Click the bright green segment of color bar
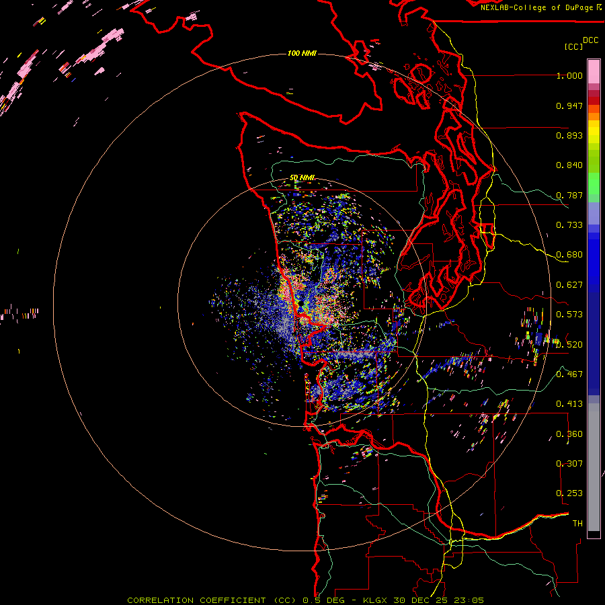 coord(594,184)
